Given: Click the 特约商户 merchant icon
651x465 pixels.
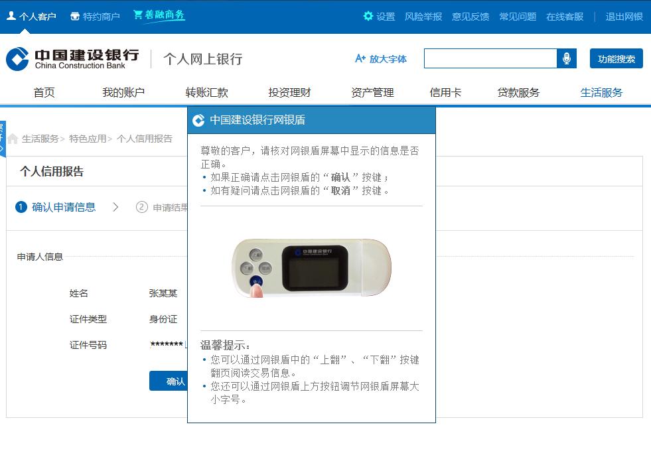Looking at the screenshot, I should 75,17.
